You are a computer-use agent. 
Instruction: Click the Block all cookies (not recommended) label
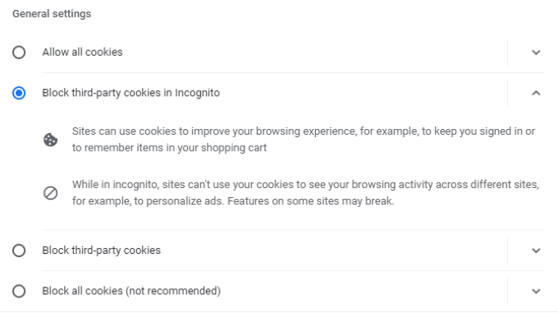click(131, 291)
